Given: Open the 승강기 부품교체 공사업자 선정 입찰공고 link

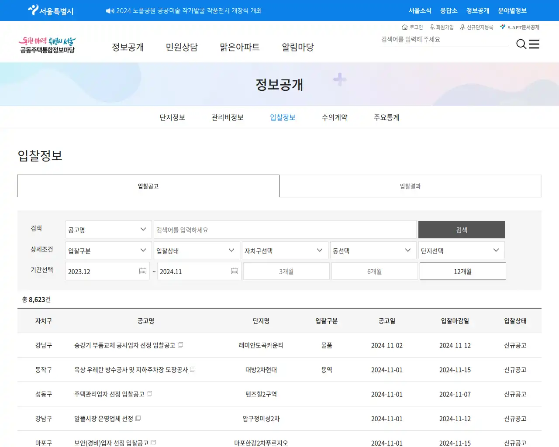Looking at the screenshot, I should [124, 345].
